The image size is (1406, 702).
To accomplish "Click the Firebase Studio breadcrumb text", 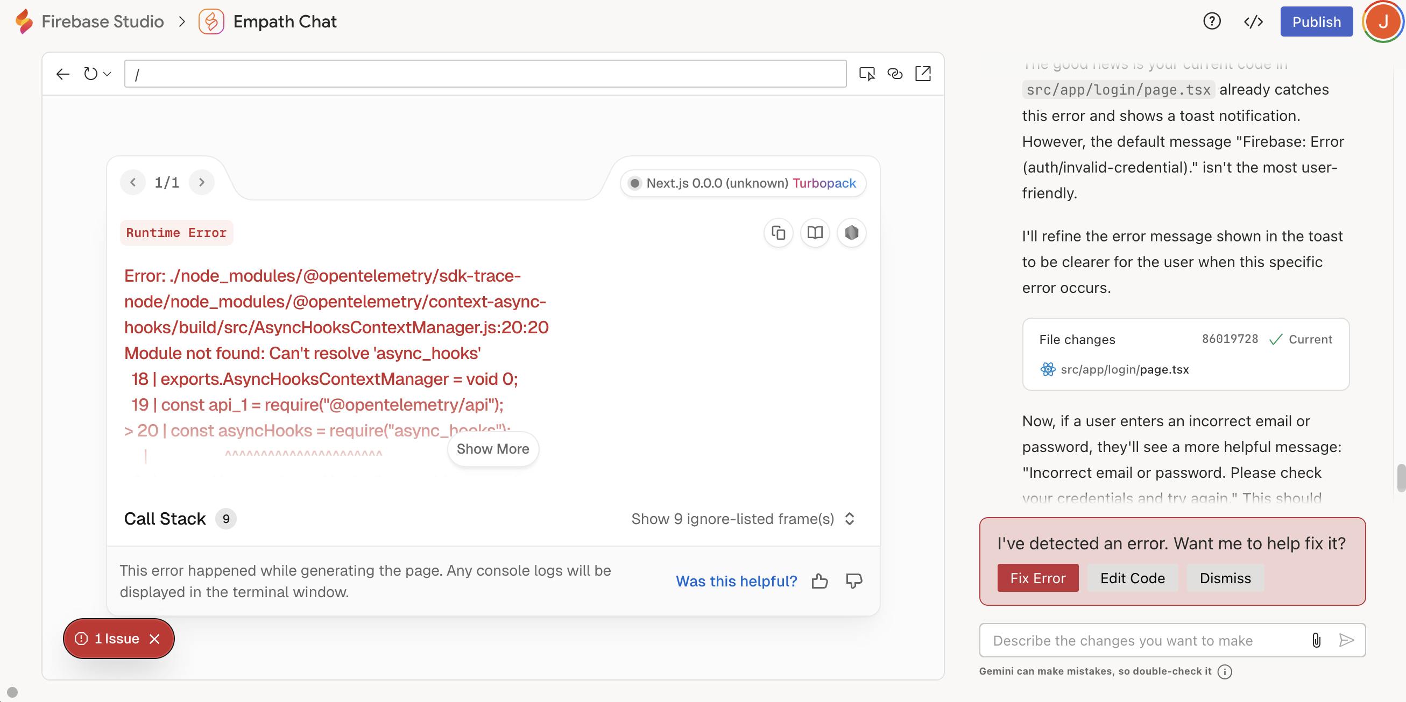I will 103,22.
